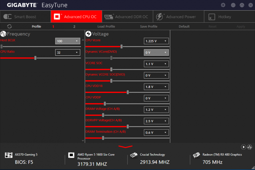Open the CPU Ratio dropdown
The height and width of the screenshot is (170, 255).
coord(68,53)
